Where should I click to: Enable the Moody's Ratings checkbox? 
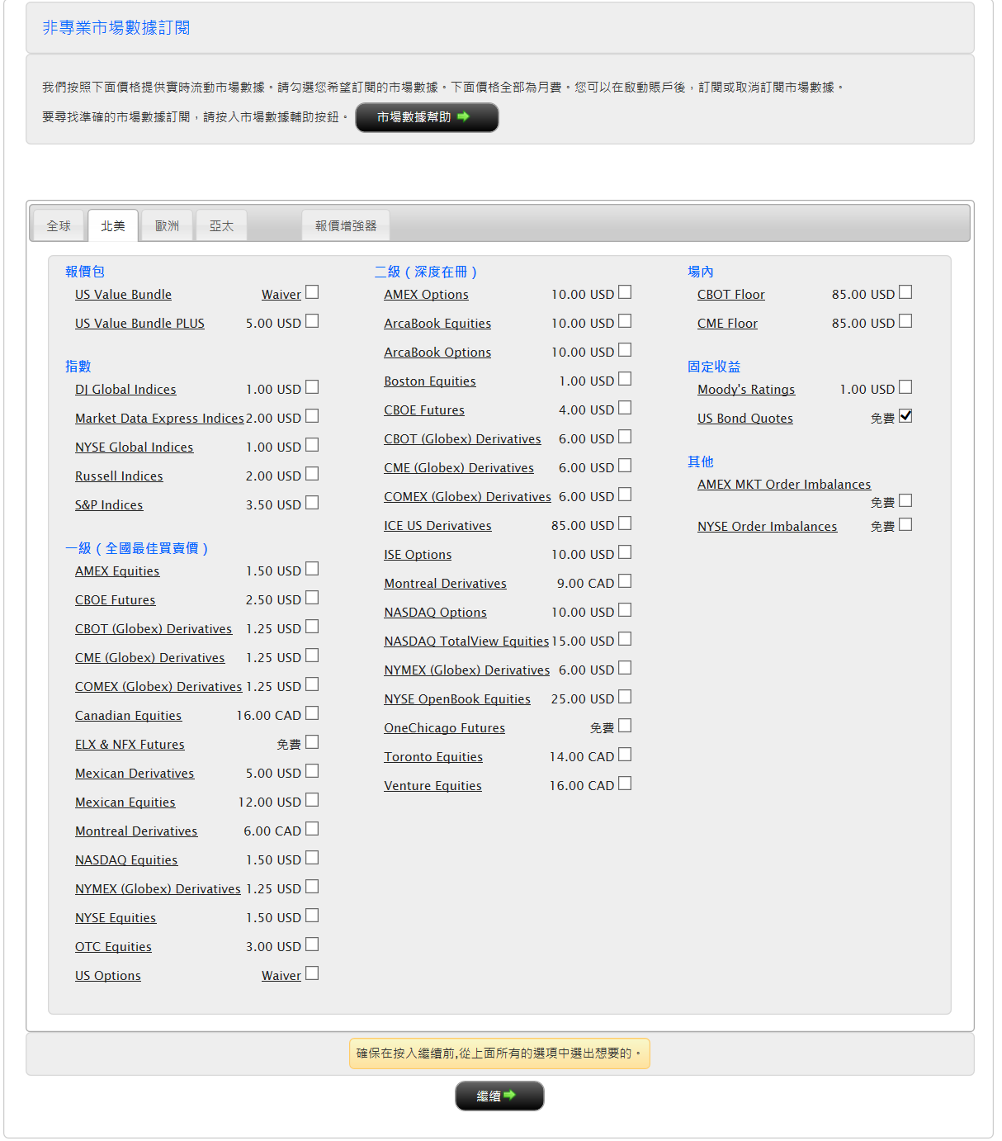point(905,387)
